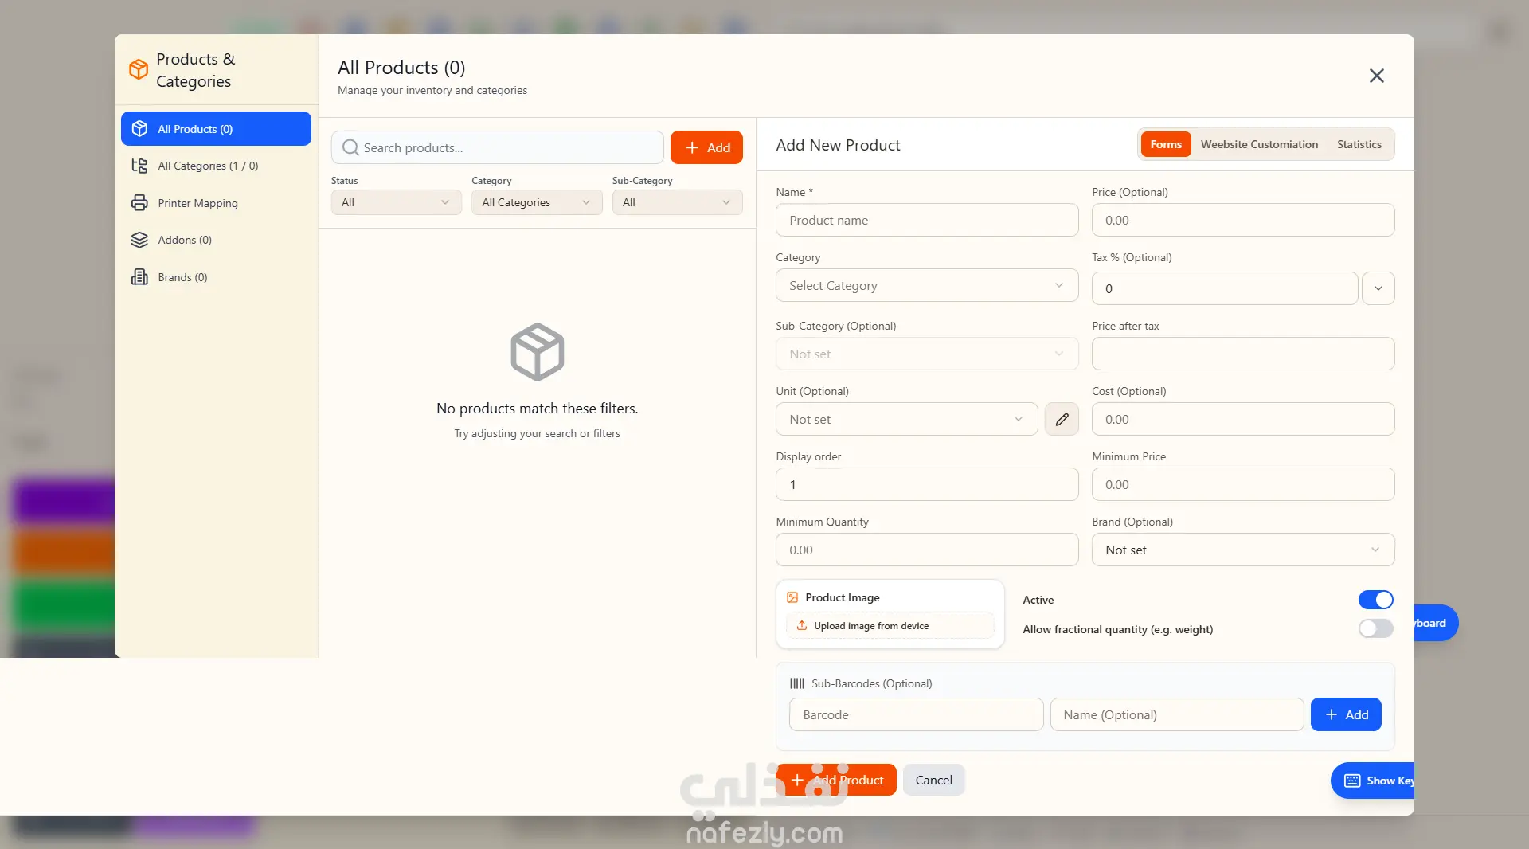Viewport: 1529px width, 849px height.
Task: Click the orange Add Product button
Action: [836, 781]
